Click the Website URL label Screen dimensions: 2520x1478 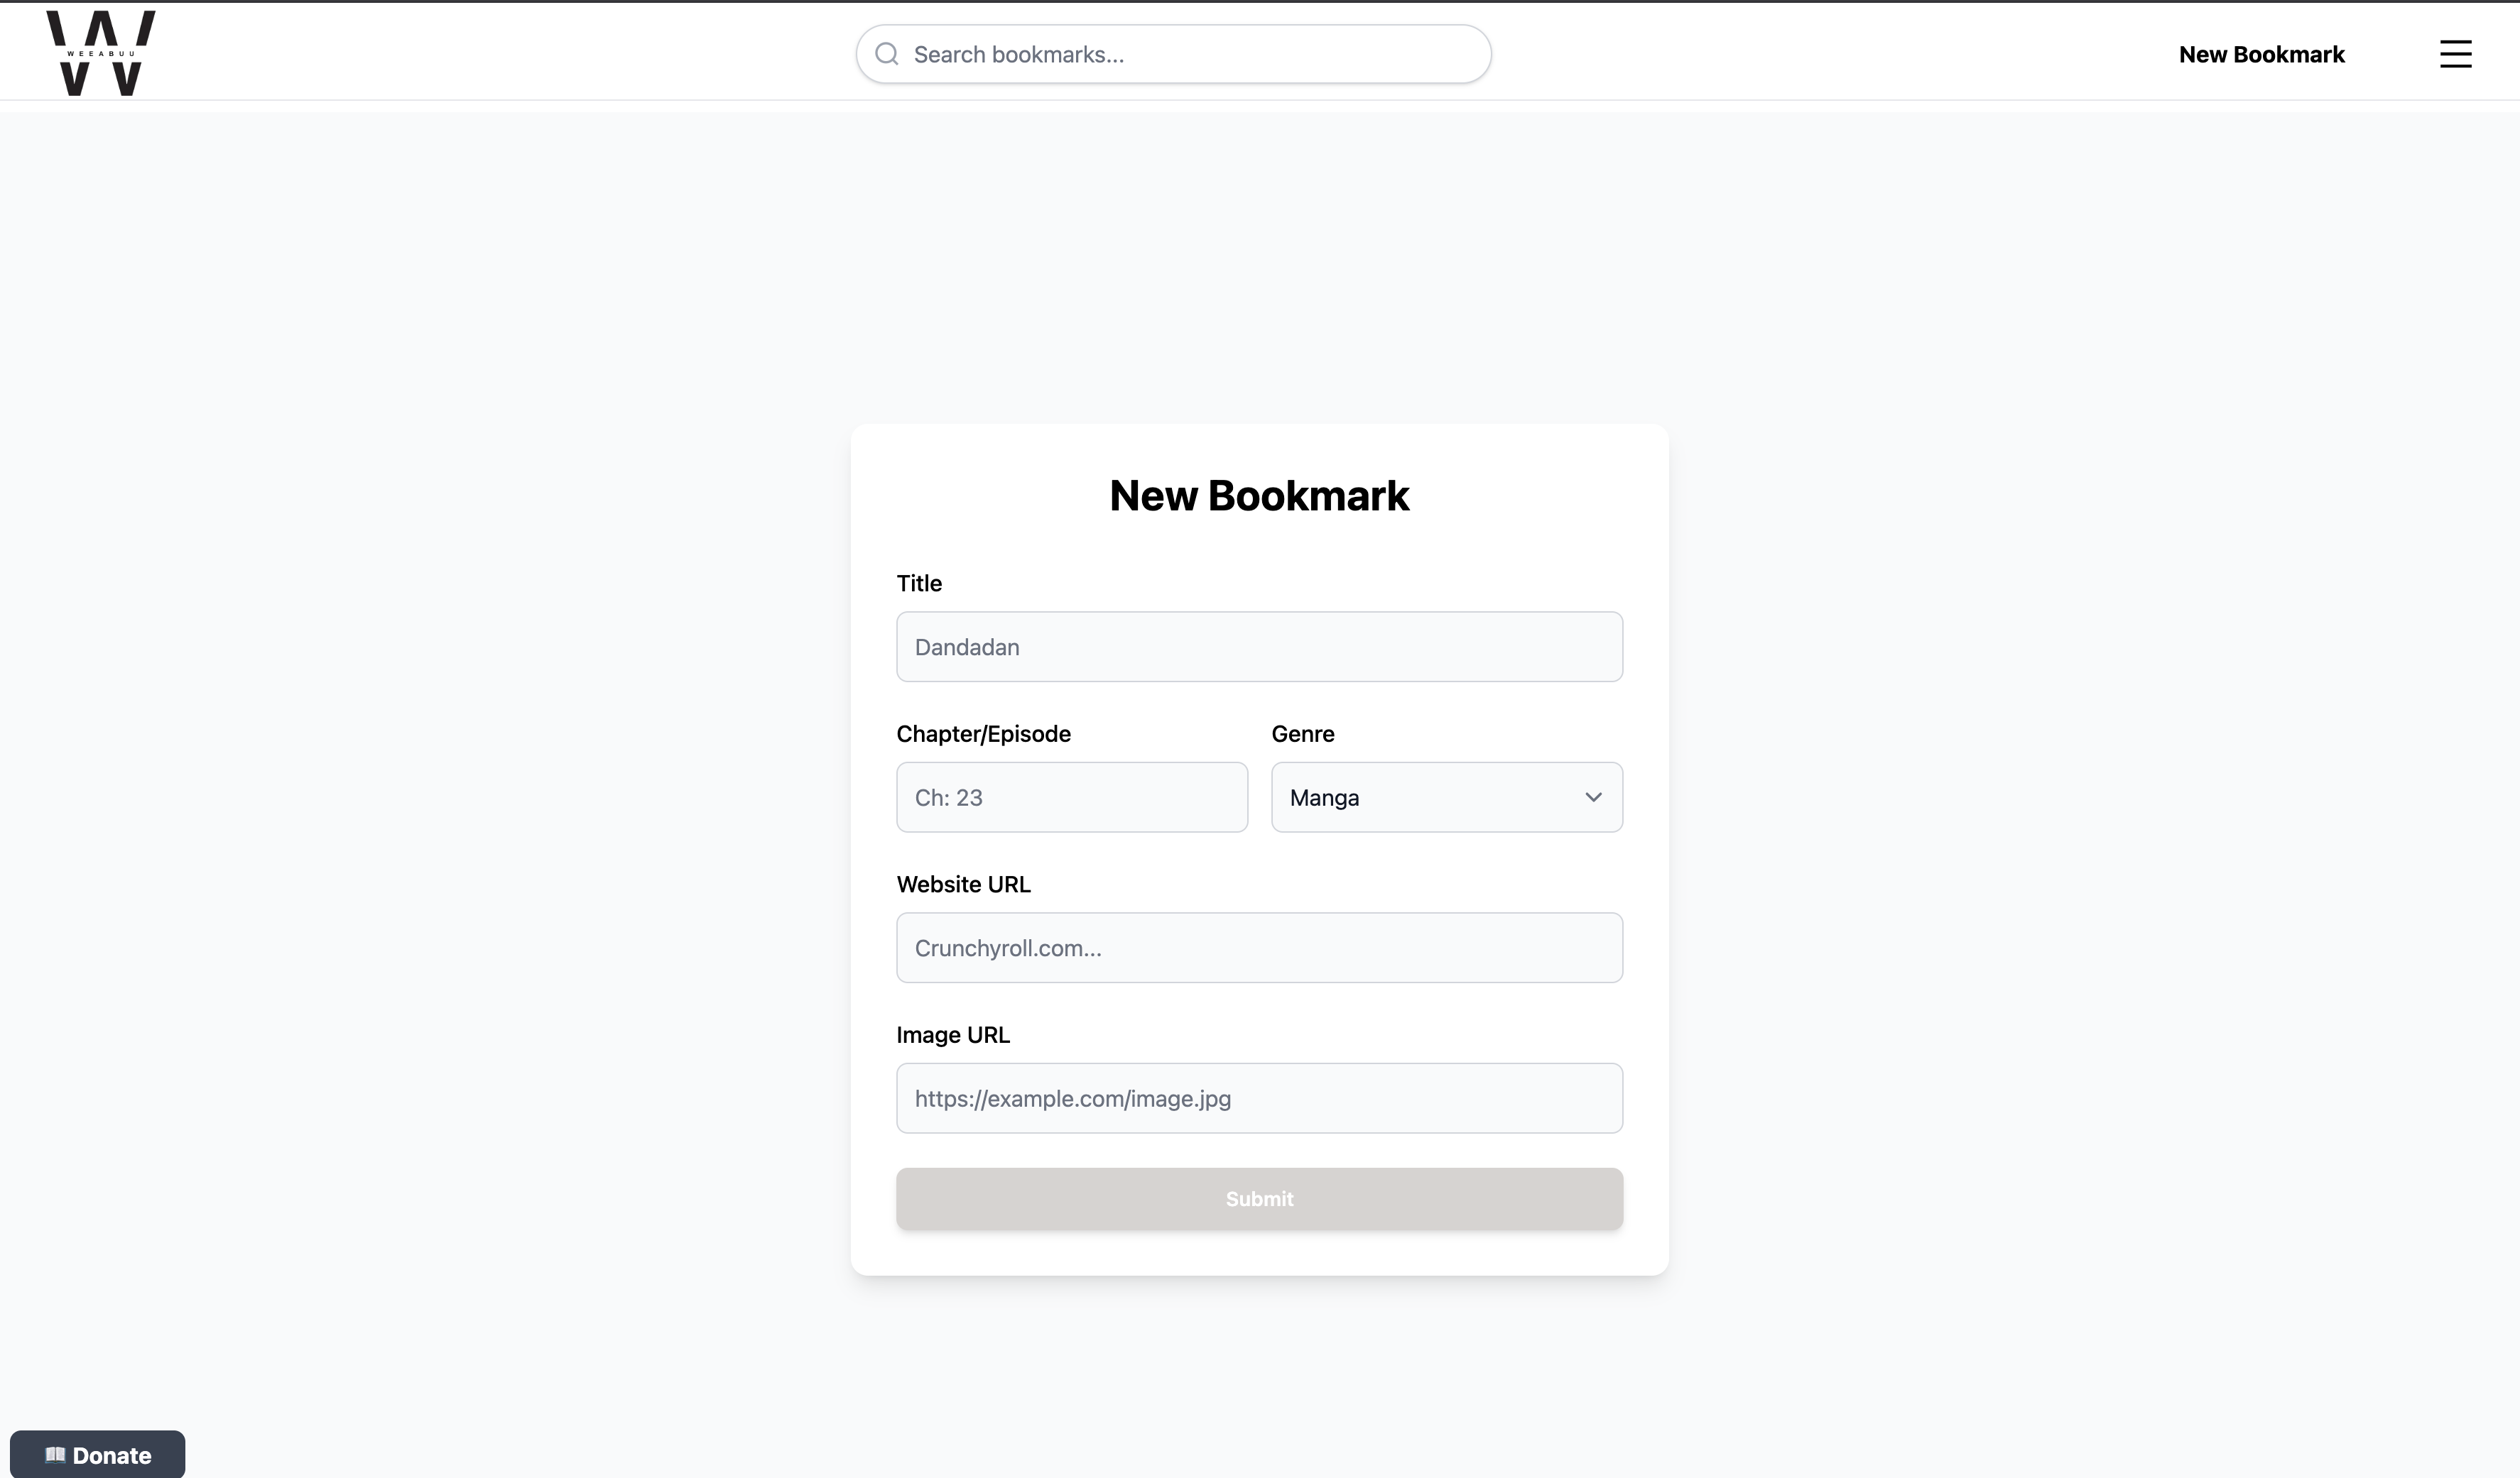tap(963, 885)
